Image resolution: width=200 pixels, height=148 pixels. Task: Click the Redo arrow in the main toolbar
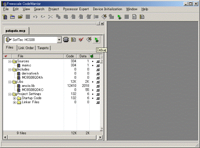43,17
